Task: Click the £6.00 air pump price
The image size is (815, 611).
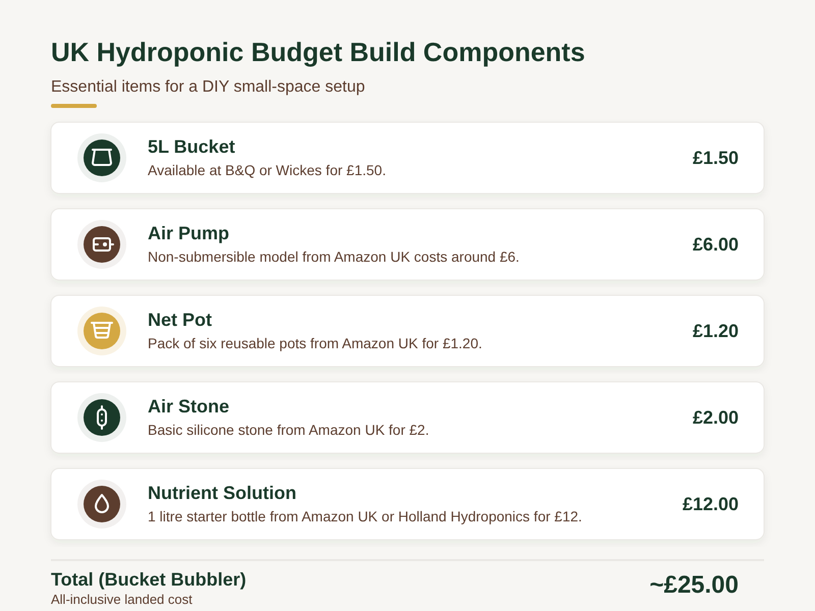Action: tap(715, 244)
